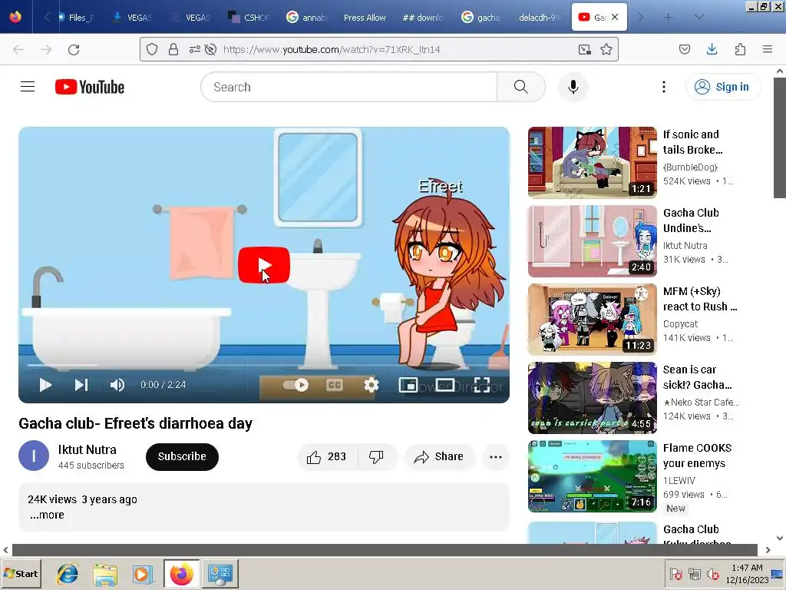
Task: Save the page to Pocket
Action: [684, 49]
